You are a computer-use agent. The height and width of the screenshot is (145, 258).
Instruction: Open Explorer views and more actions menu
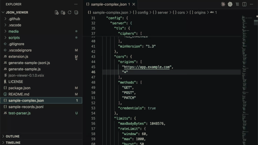tap(76, 4)
